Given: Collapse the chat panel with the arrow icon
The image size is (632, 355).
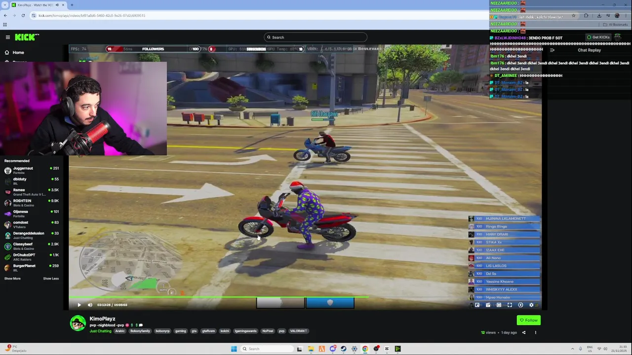Looking at the screenshot, I should click(x=552, y=50).
